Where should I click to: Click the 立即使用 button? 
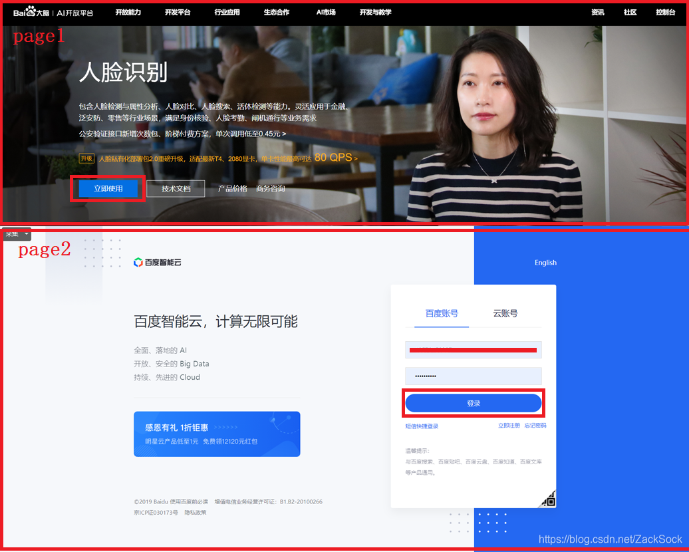click(108, 188)
